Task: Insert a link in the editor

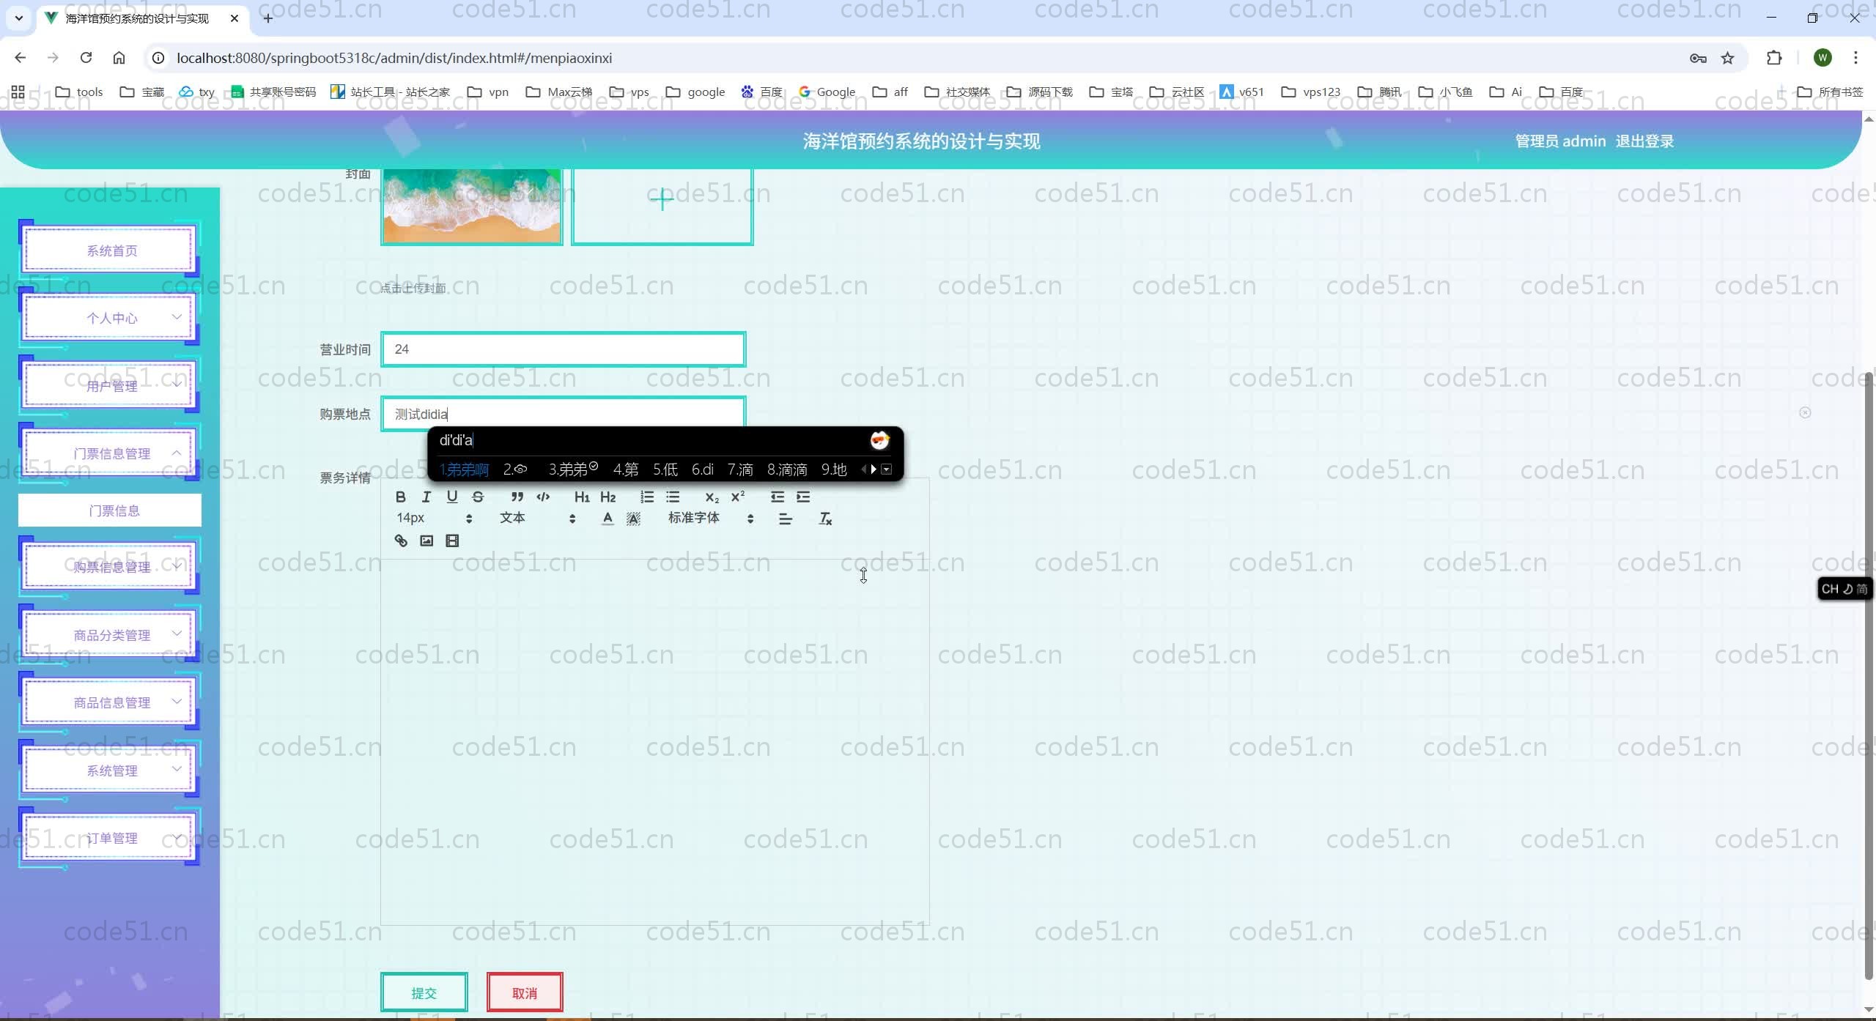Action: click(401, 541)
